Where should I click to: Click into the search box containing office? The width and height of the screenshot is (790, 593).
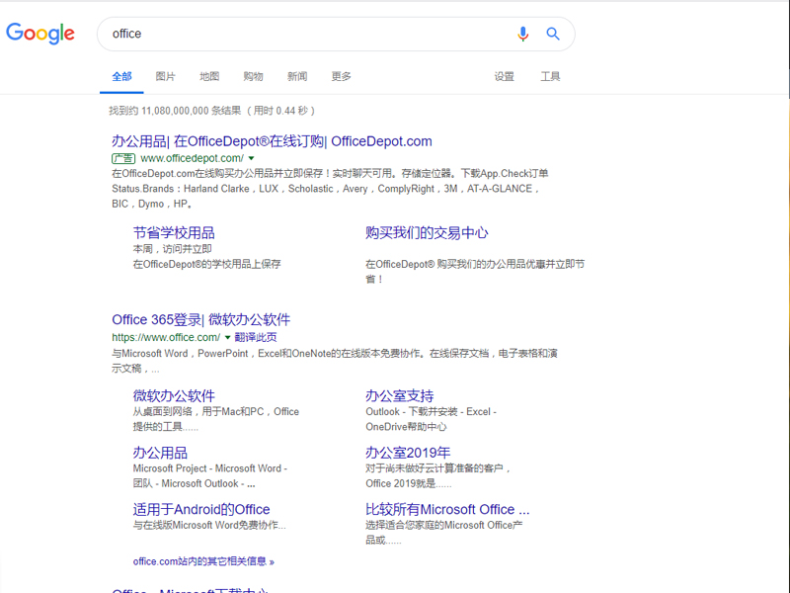(x=296, y=34)
